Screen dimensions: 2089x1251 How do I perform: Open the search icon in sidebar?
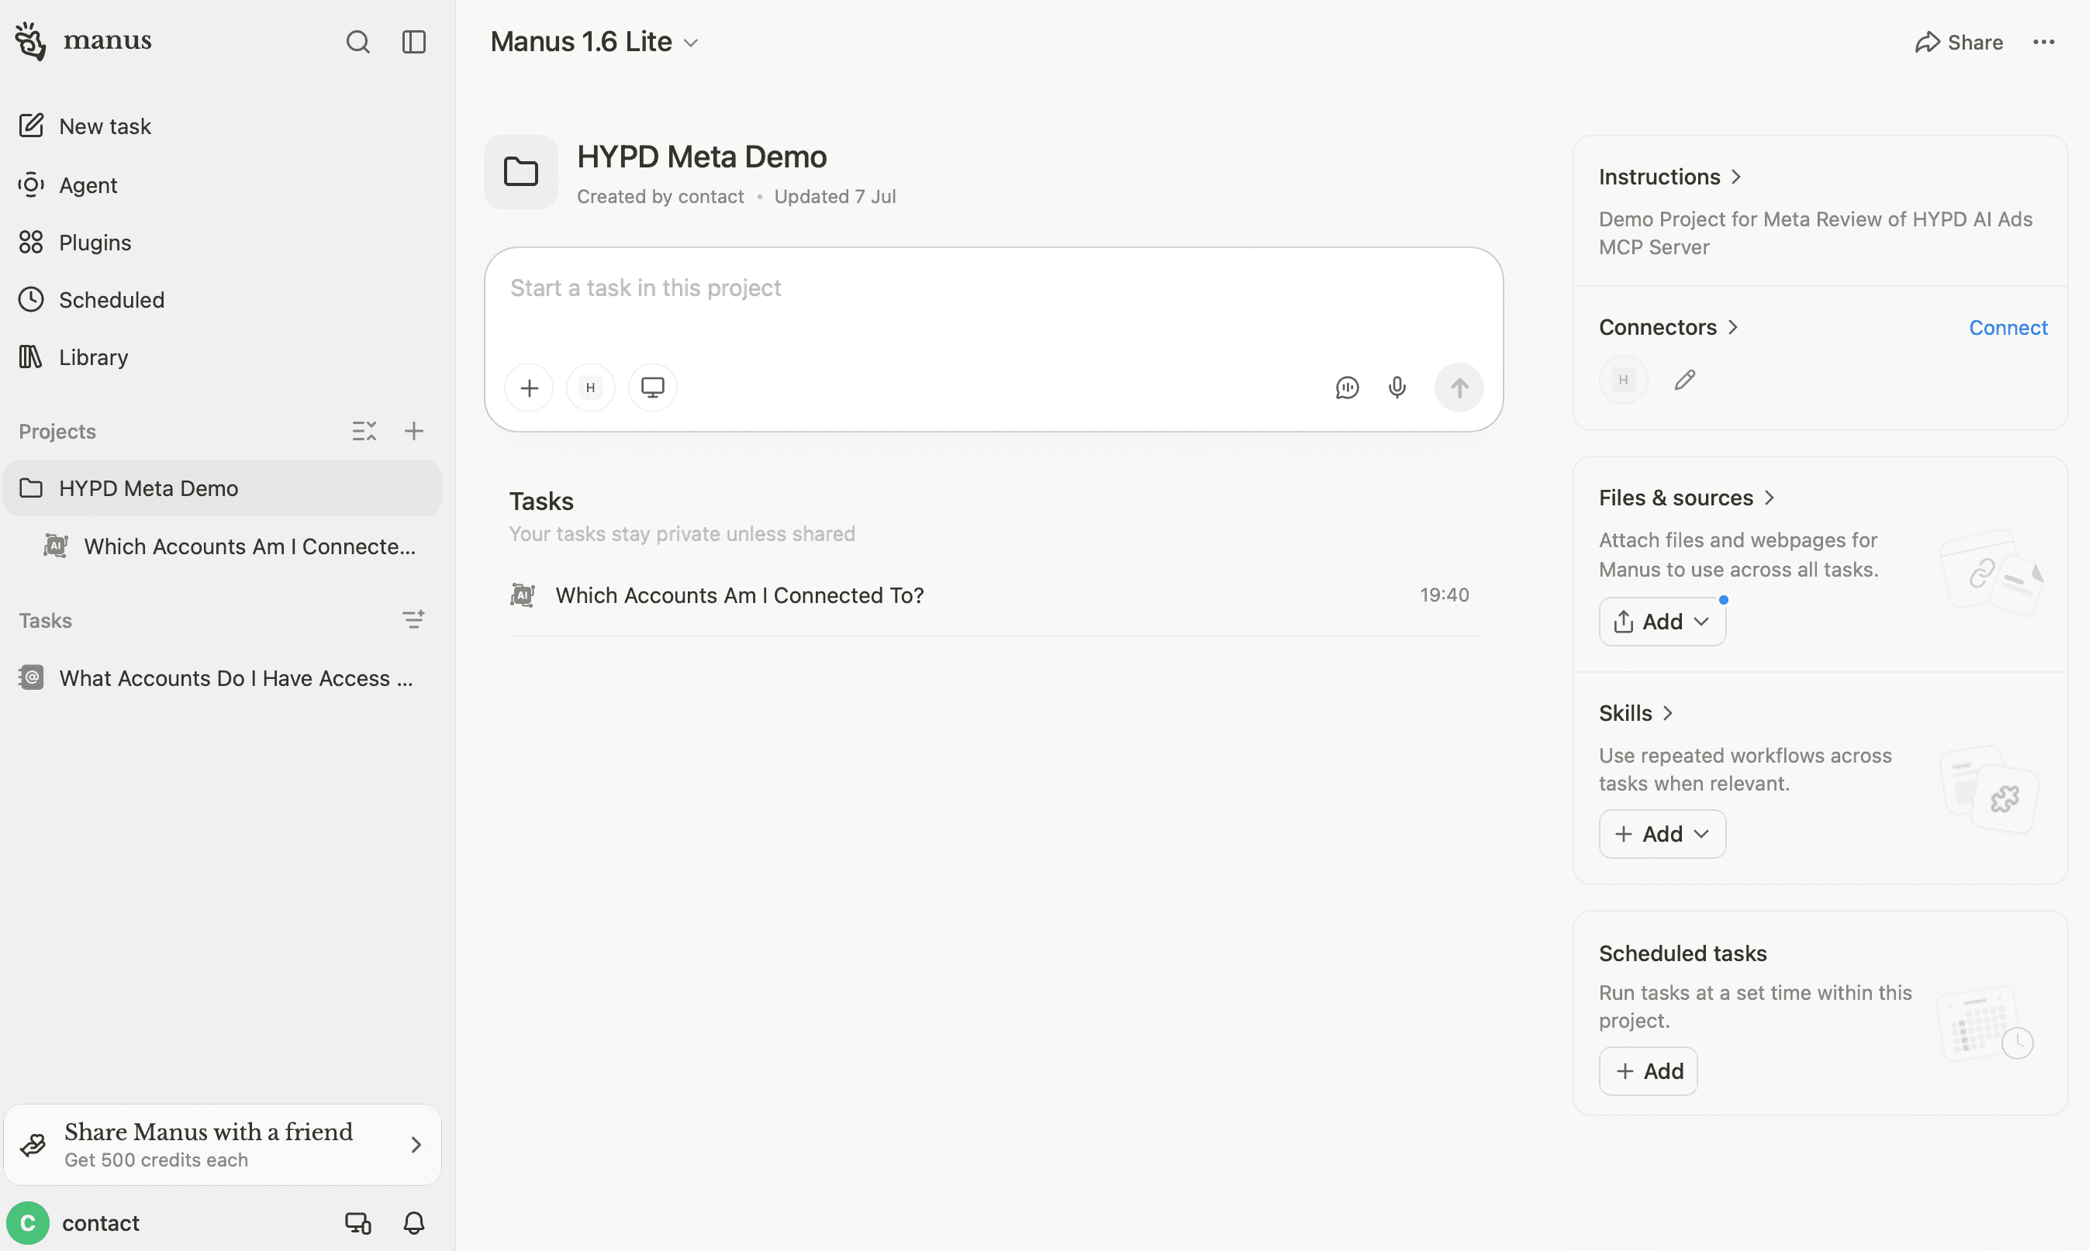pyautogui.click(x=357, y=42)
